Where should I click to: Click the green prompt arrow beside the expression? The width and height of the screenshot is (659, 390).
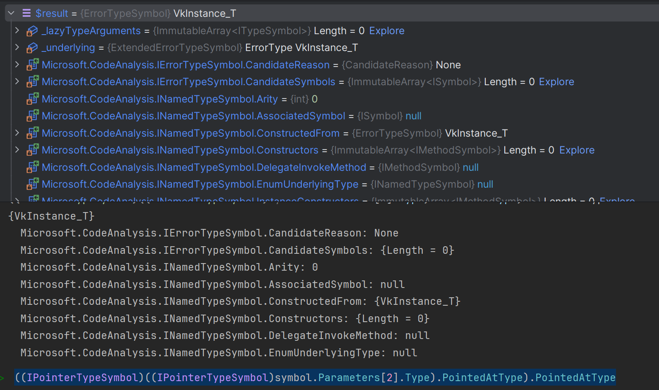click(x=2, y=378)
